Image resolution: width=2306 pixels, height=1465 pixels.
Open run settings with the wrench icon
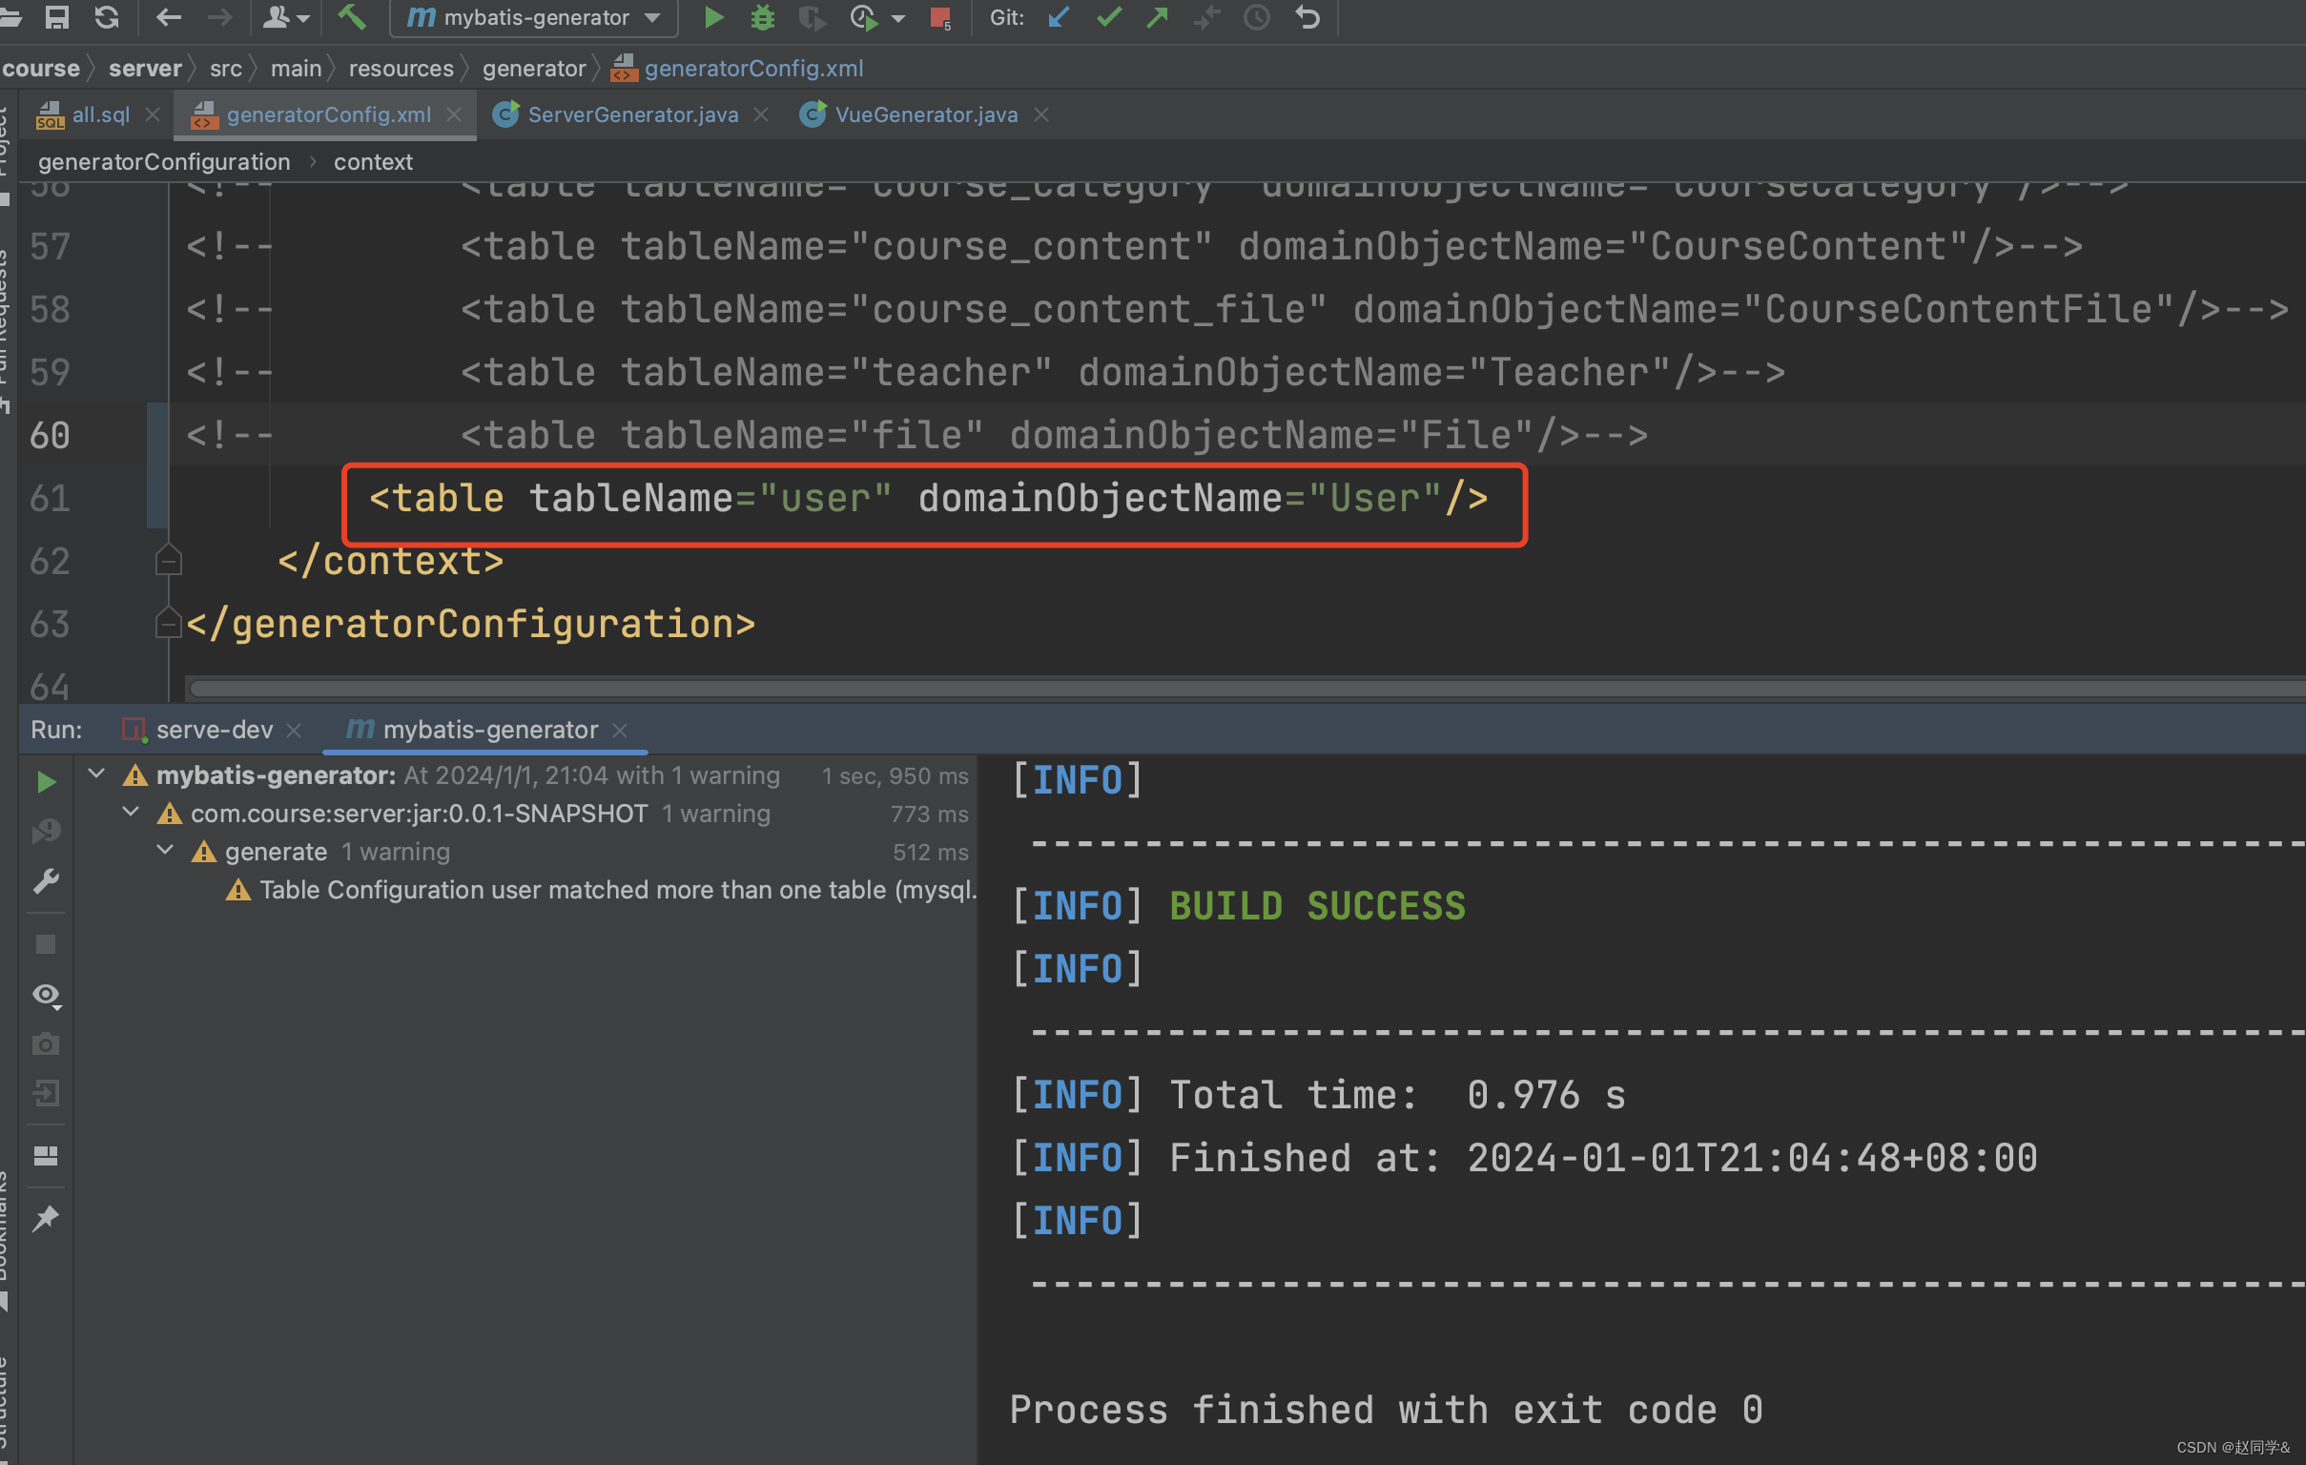pos(46,880)
